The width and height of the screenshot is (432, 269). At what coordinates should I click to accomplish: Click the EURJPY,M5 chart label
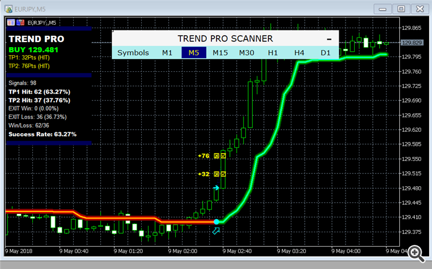(42, 22)
